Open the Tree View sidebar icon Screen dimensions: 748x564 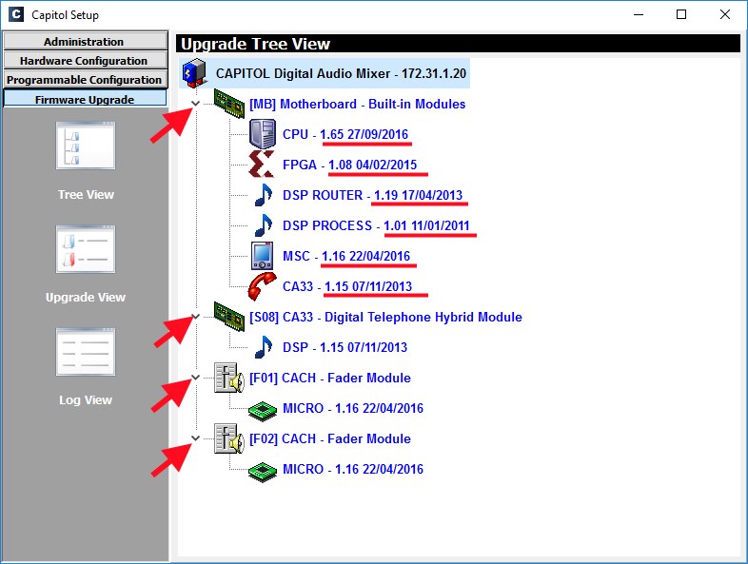point(86,146)
